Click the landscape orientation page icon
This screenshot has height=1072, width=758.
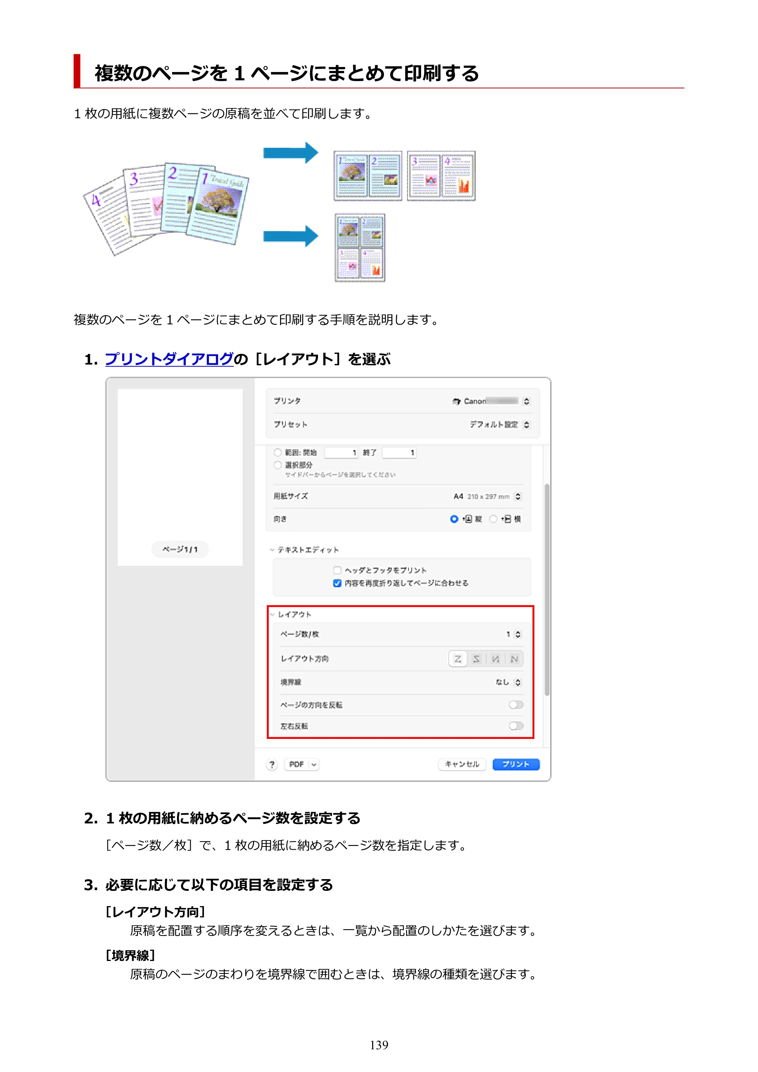click(507, 519)
